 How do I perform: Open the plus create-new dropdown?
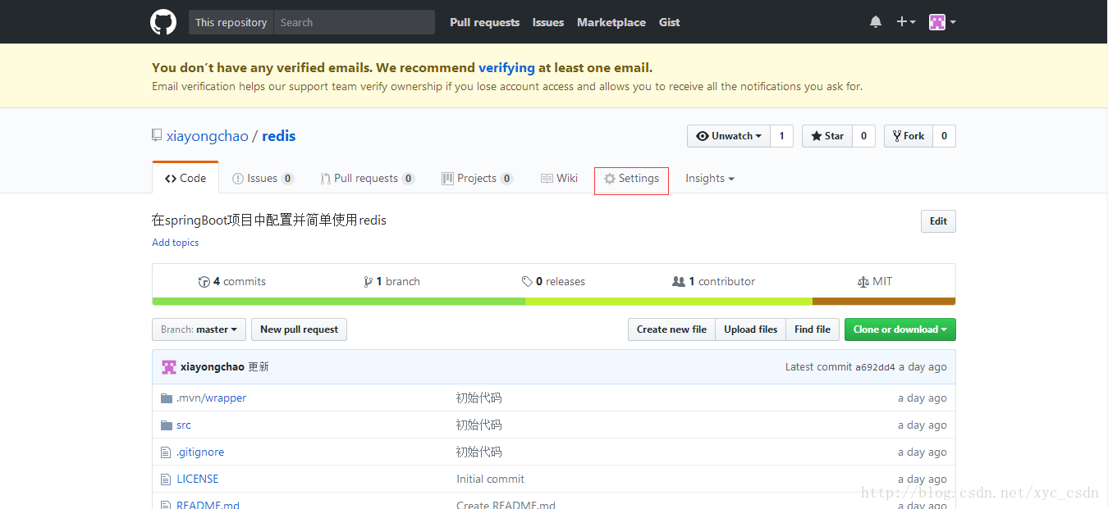[x=906, y=22]
